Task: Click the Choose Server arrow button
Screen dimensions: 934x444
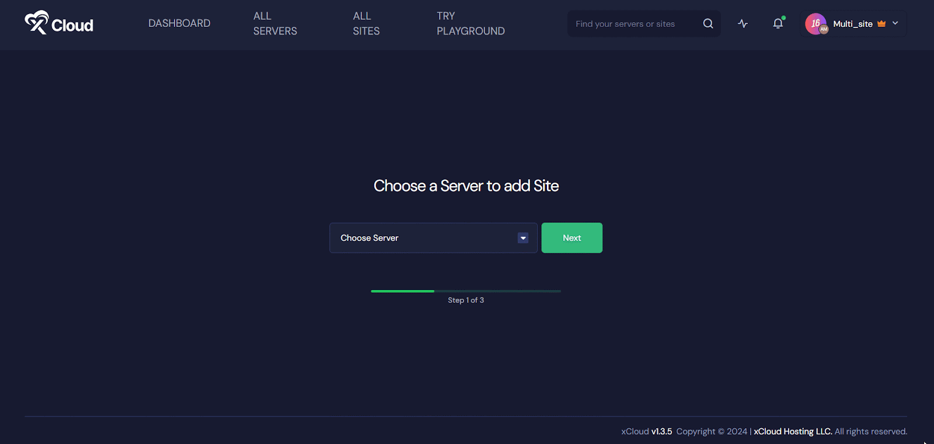Action: (x=523, y=238)
